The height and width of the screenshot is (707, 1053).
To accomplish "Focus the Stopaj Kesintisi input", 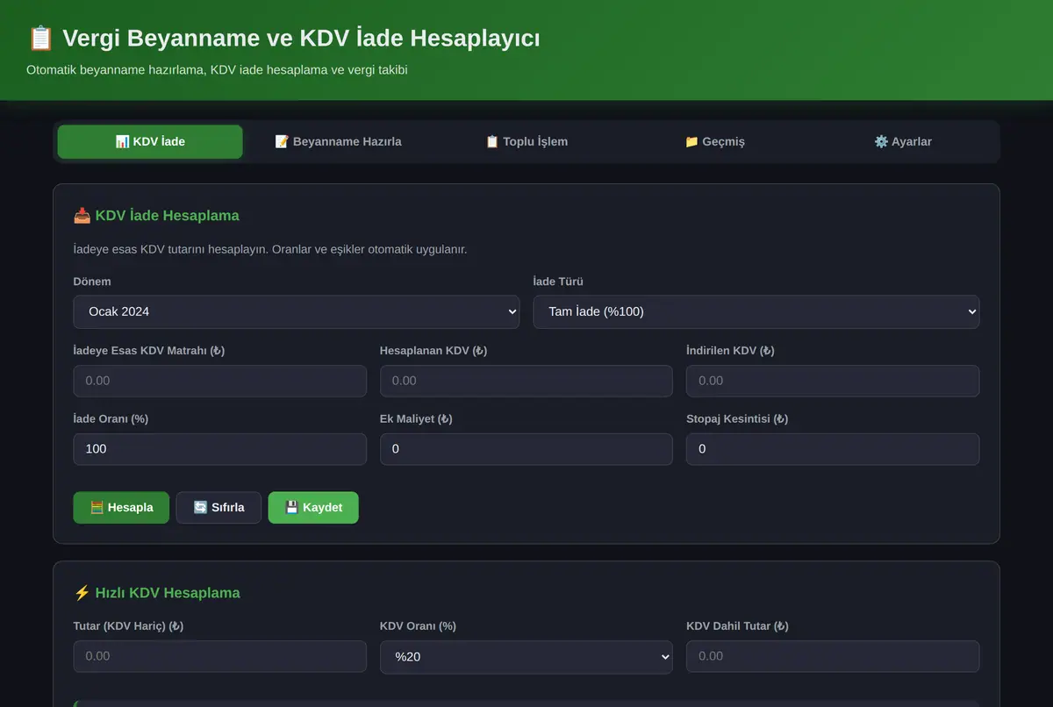I will pos(833,449).
